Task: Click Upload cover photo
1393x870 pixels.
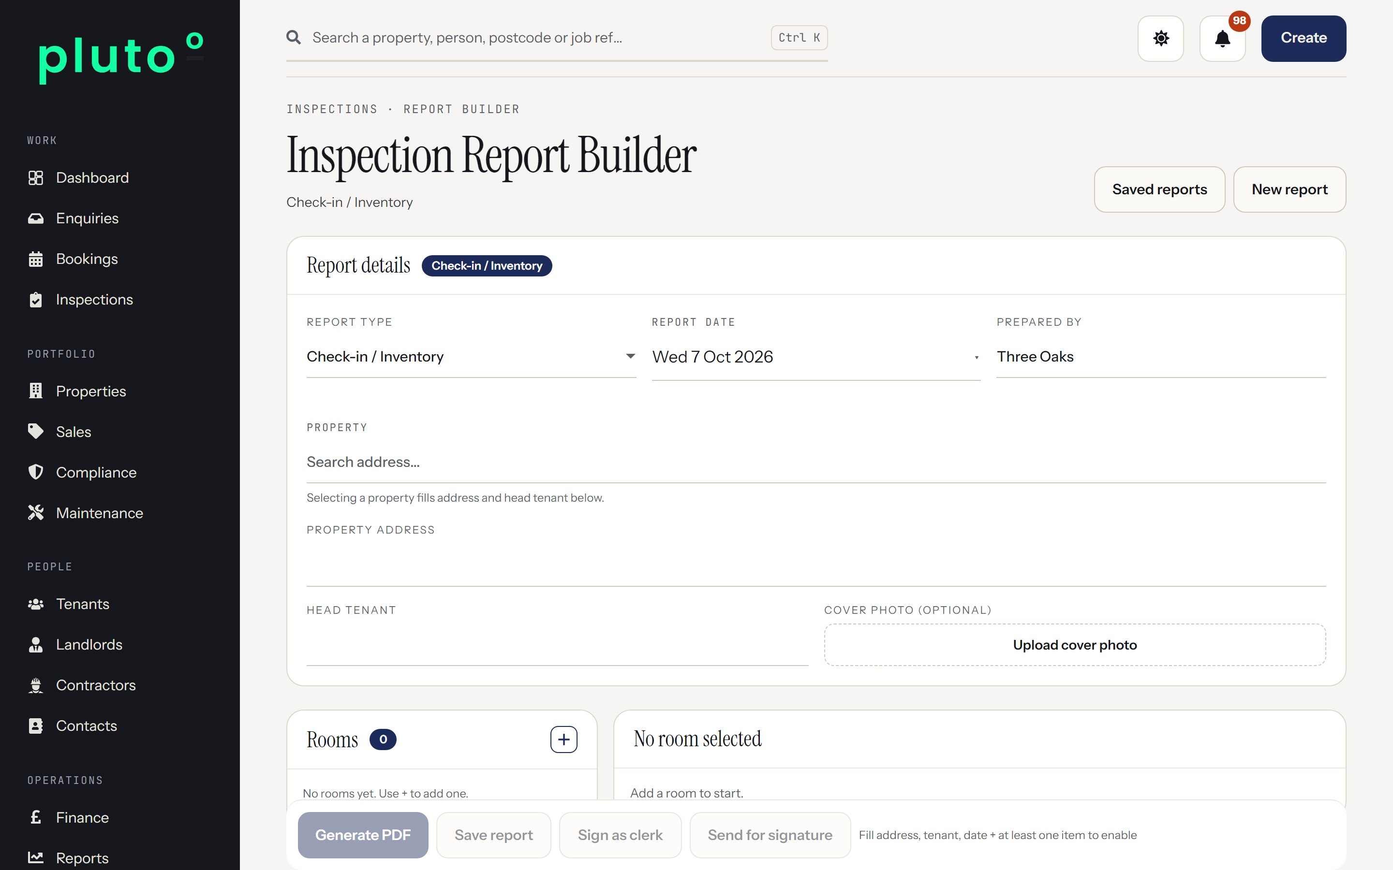Action: coord(1075,645)
